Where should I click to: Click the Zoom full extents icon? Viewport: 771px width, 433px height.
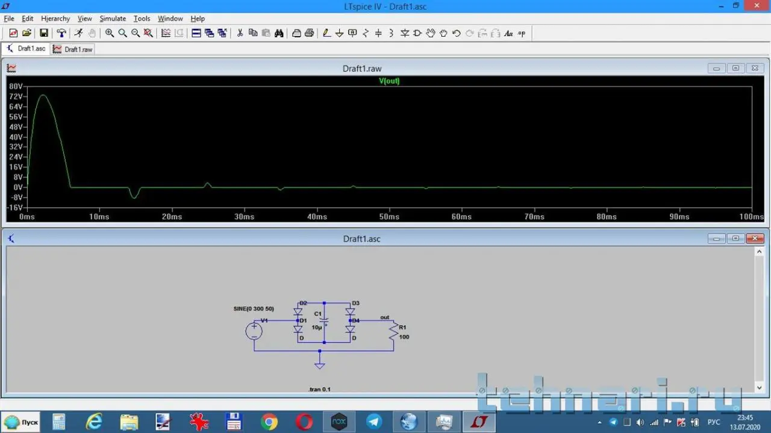148,33
